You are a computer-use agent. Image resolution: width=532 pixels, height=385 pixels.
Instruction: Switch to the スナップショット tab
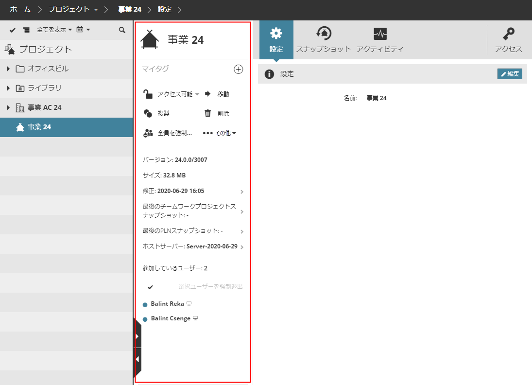tap(324, 40)
